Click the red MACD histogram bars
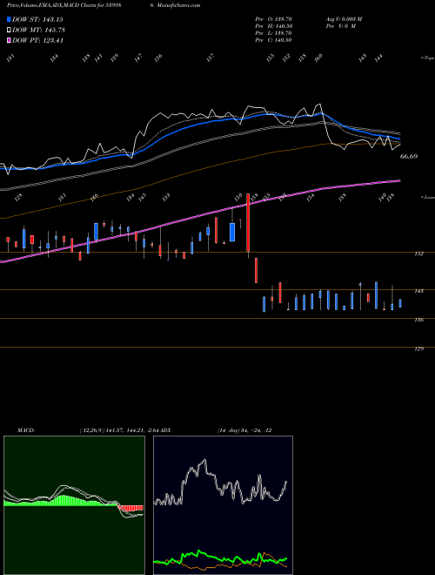This screenshot has height=575, width=435. pos(130,508)
